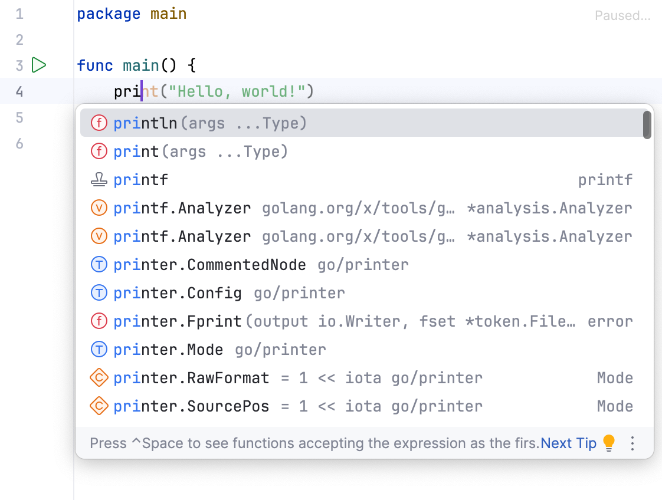Viewport: 662px width, 500px height.
Task: Select the second printf.Analyzer suggestion
Action: click(236, 236)
